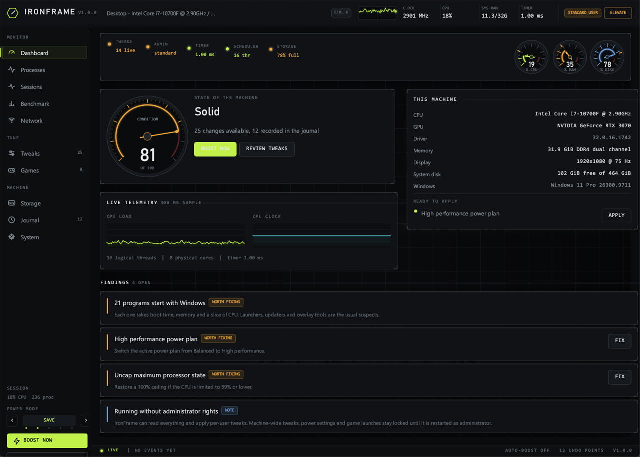Click the Standard User badge
The image size is (640, 457).
tap(583, 13)
